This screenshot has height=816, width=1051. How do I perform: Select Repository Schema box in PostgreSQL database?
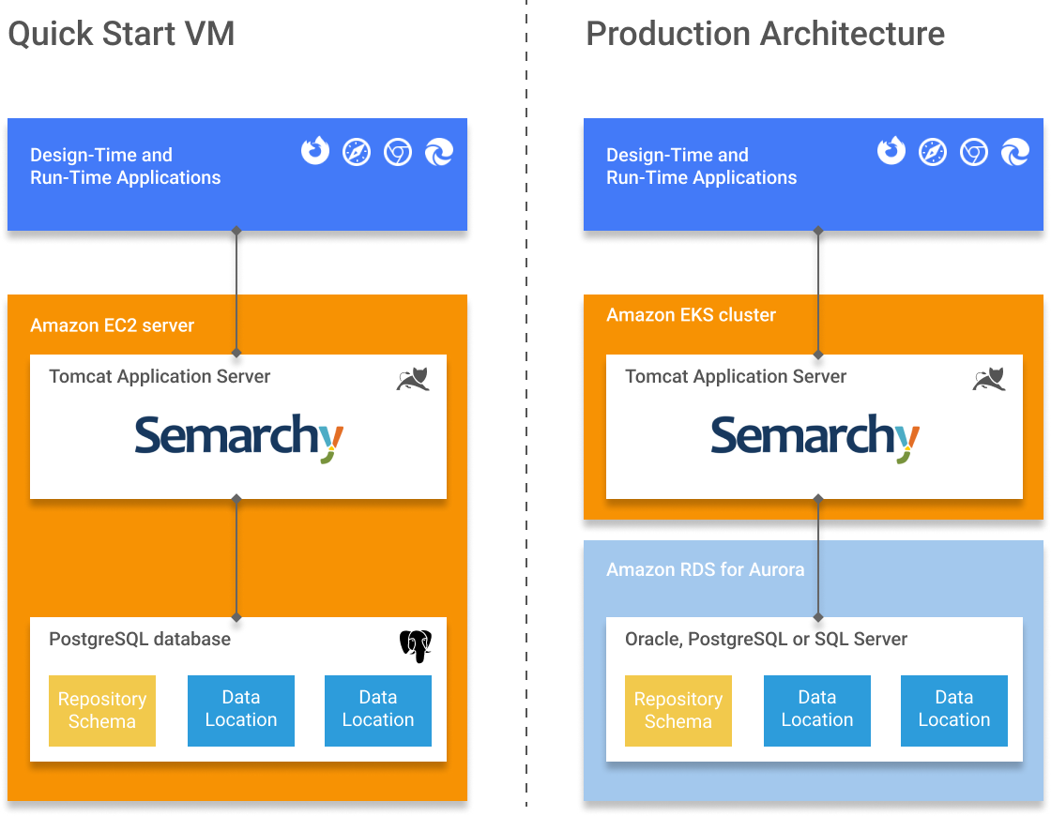coord(102,711)
